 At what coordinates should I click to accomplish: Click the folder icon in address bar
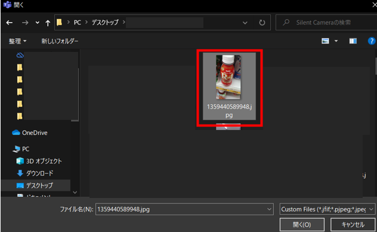point(60,22)
